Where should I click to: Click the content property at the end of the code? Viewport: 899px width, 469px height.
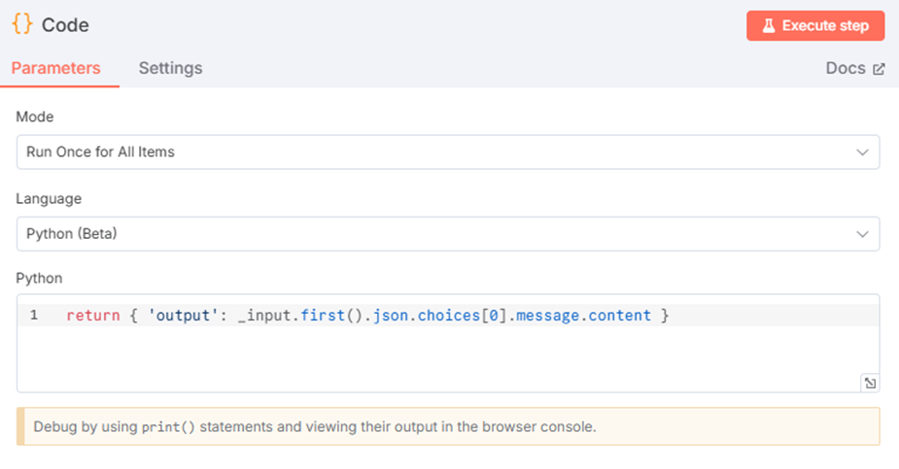point(620,316)
